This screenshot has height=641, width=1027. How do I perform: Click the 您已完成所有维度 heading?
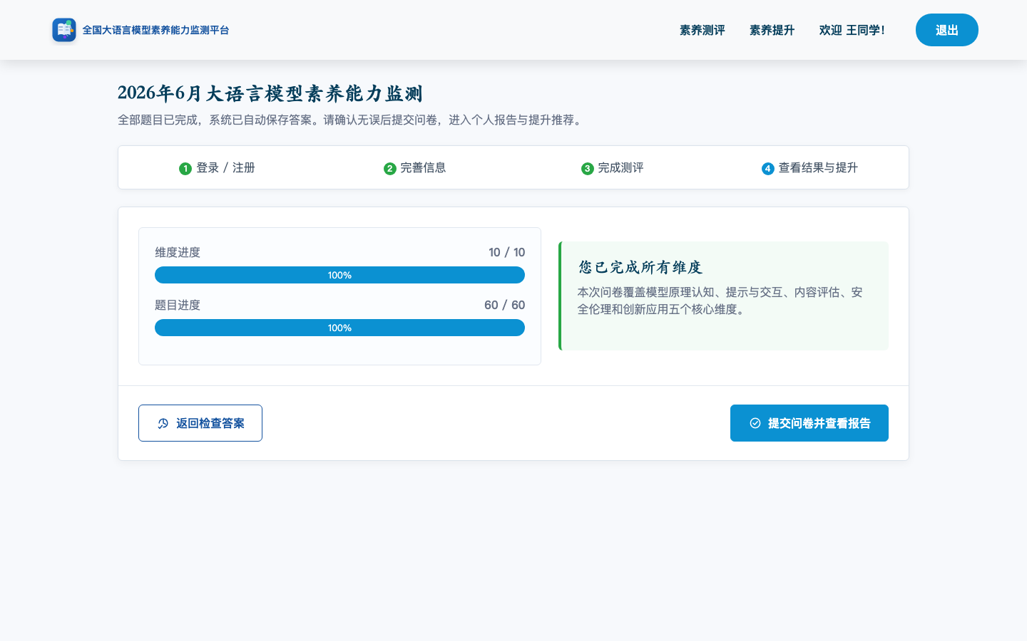pos(640,267)
